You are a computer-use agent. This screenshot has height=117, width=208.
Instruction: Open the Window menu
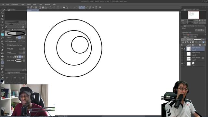coord(47,4)
